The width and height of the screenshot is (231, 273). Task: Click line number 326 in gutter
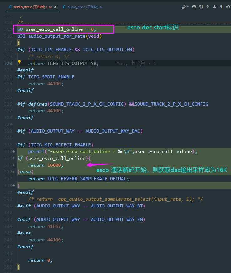[8, 104]
